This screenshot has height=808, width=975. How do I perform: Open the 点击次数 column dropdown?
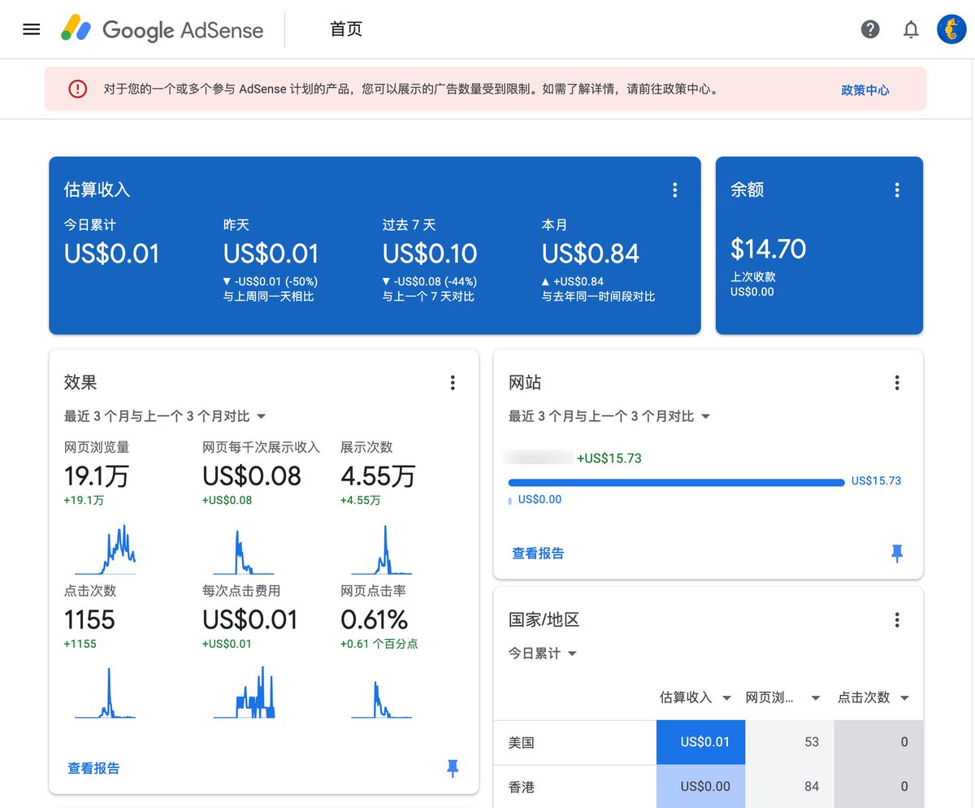904,698
